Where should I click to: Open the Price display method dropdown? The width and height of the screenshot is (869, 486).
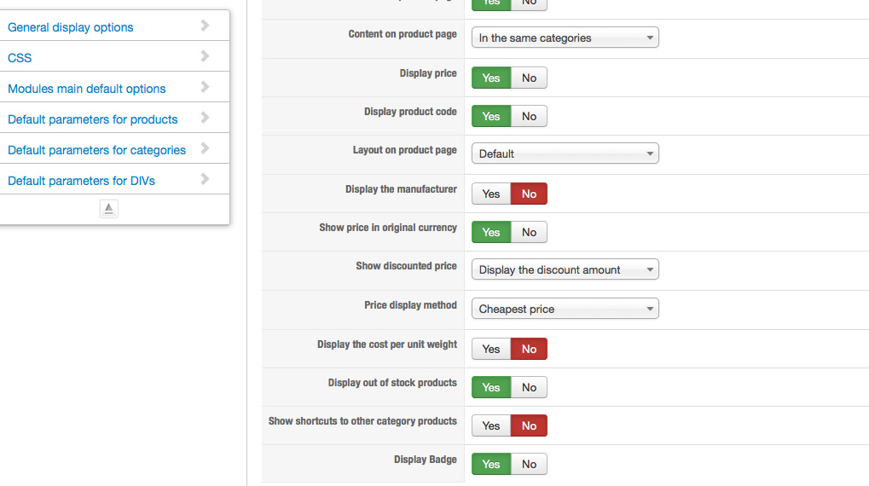[x=565, y=309]
